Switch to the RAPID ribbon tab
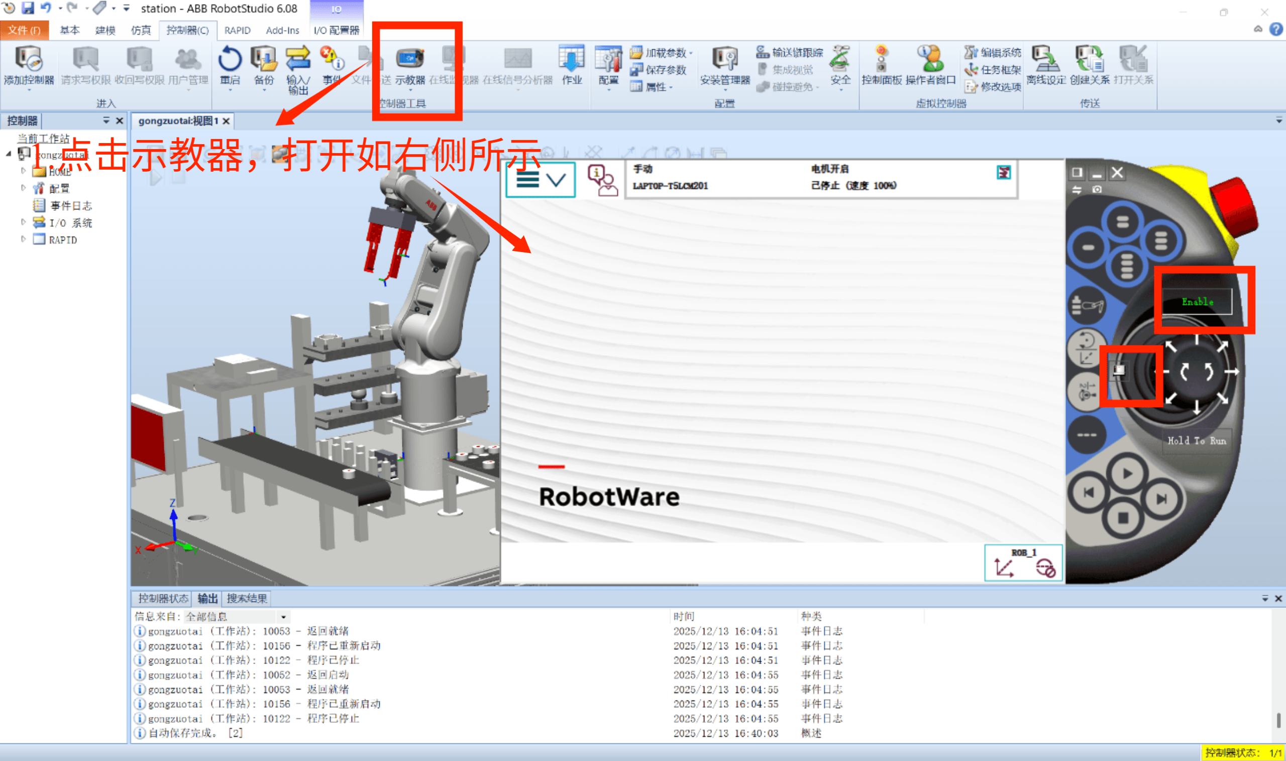This screenshot has width=1286, height=761. [237, 30]
